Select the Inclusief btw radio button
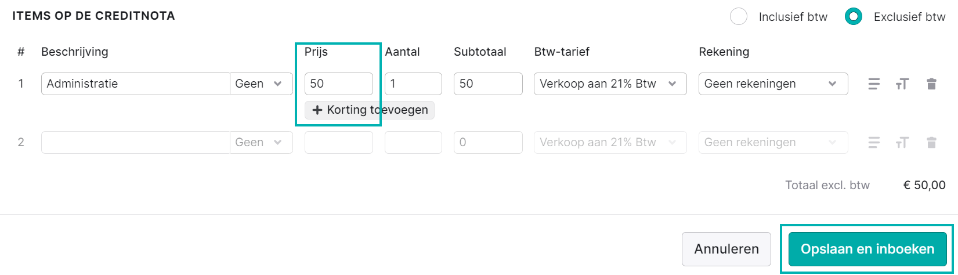This screenshot has width=958, height=275. coord(739,17)
